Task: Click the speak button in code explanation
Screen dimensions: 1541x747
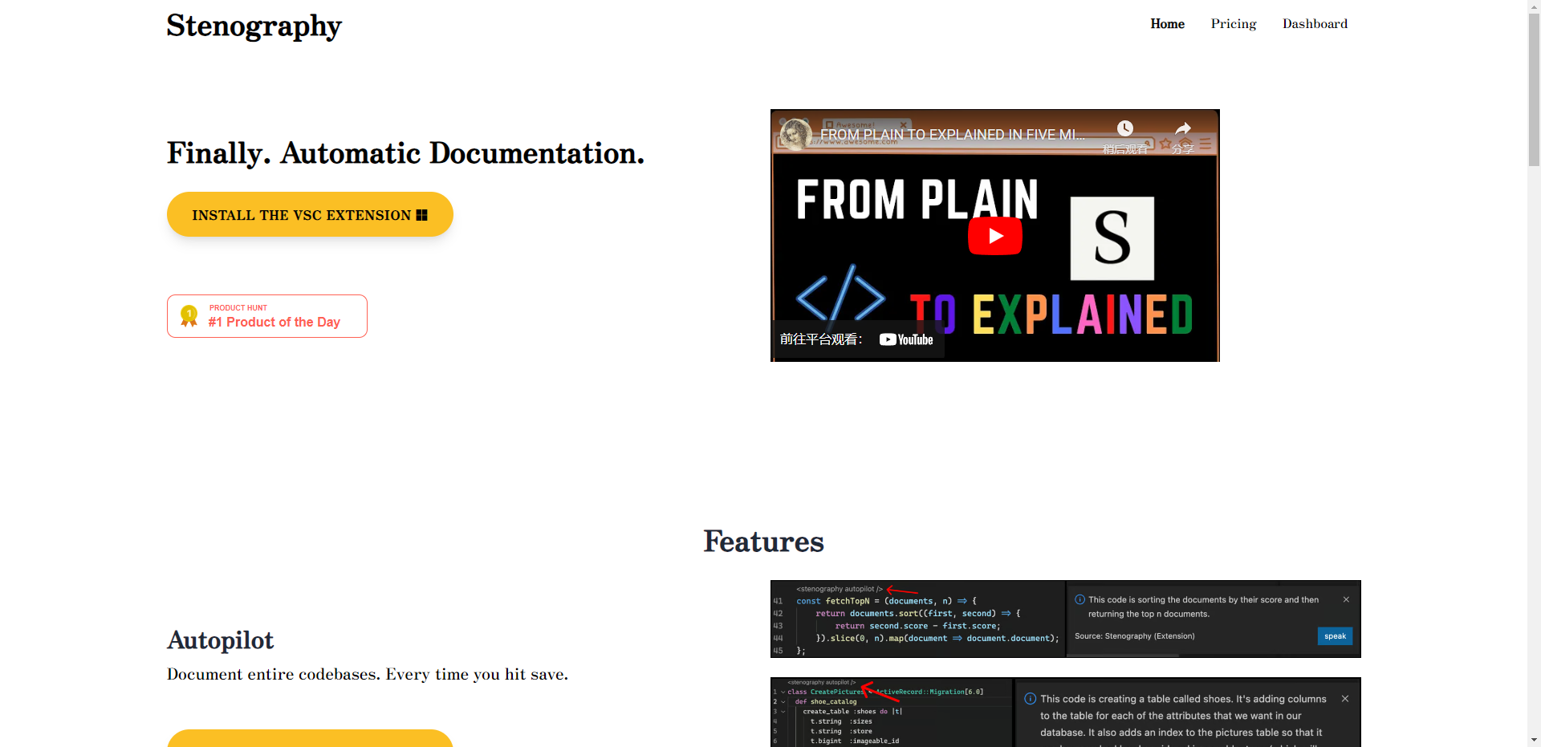Action: (1335, 636)
